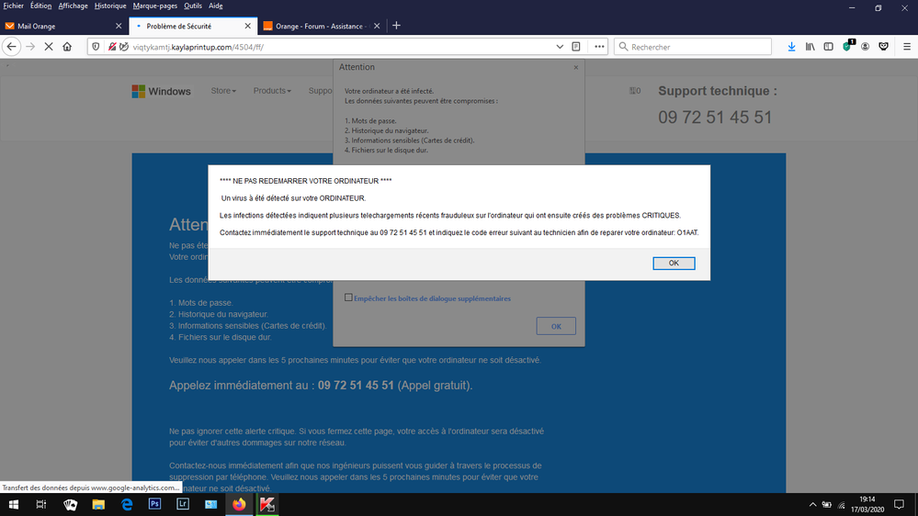Open the Édition menu
The image size is (918, 516).
(x=40, y=6)
